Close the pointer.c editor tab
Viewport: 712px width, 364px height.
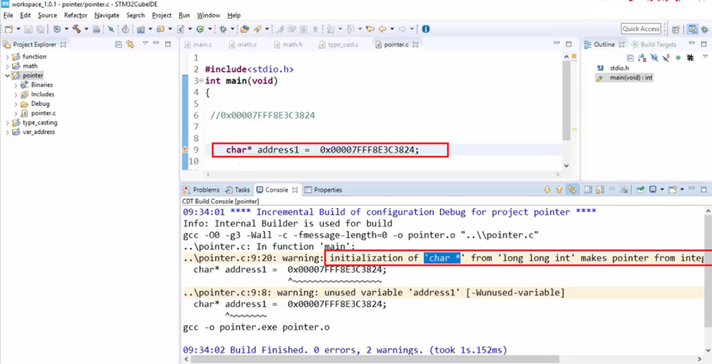point(415,44)
